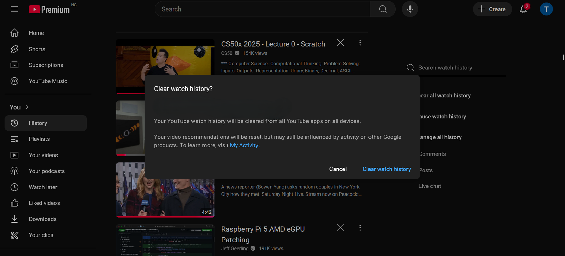This screenshot has width=565, height=256.
Task: Click the main Search field
Action: click(x=262, y=9)
